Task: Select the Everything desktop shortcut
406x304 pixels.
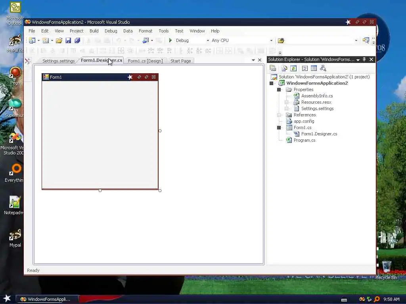Action: (x=15, y=173)
